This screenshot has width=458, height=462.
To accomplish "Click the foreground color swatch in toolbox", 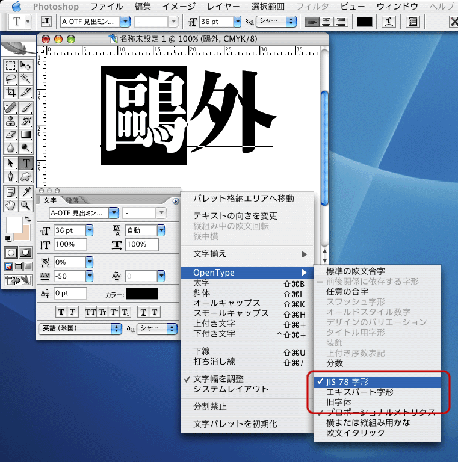I will (14, 225).
